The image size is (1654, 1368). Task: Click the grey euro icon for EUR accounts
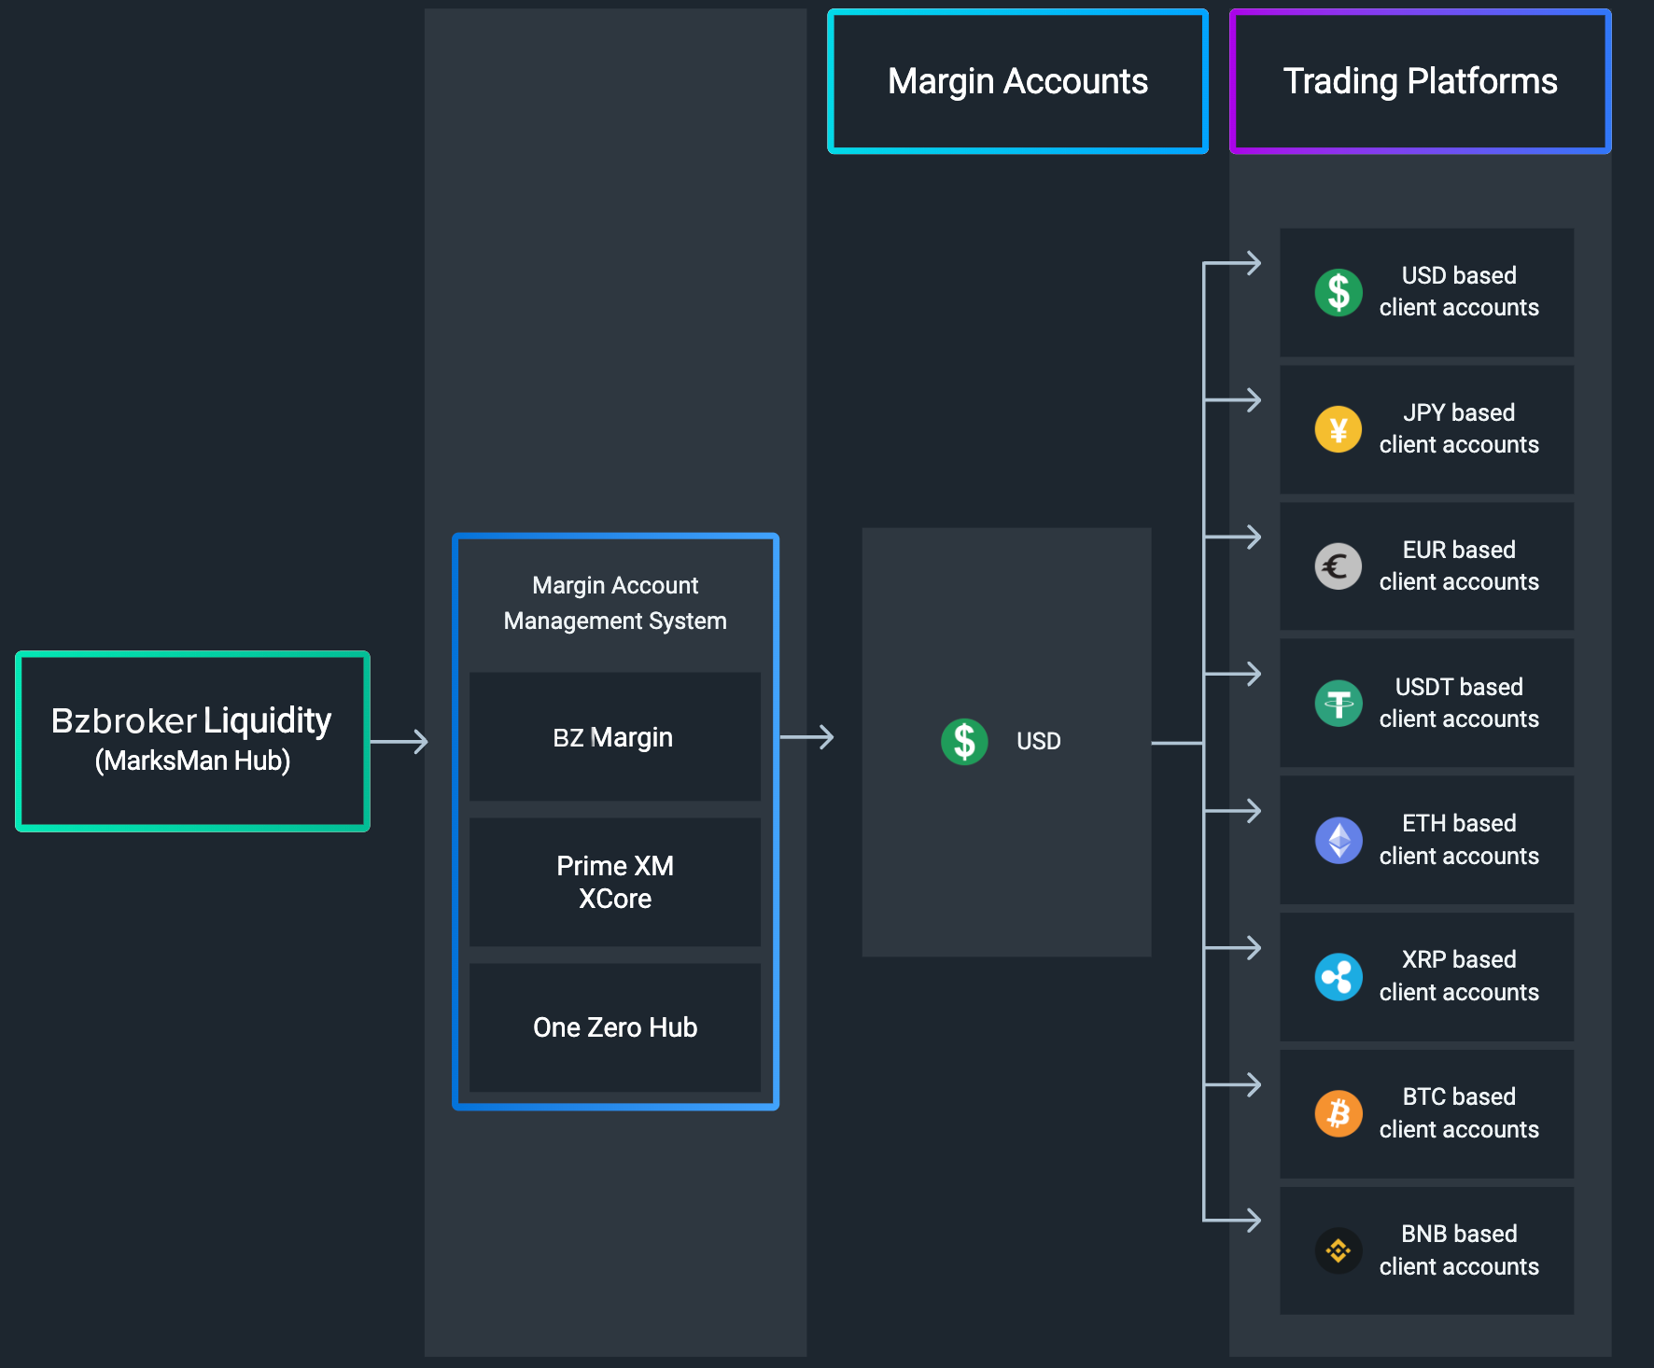click(1339, 566)
